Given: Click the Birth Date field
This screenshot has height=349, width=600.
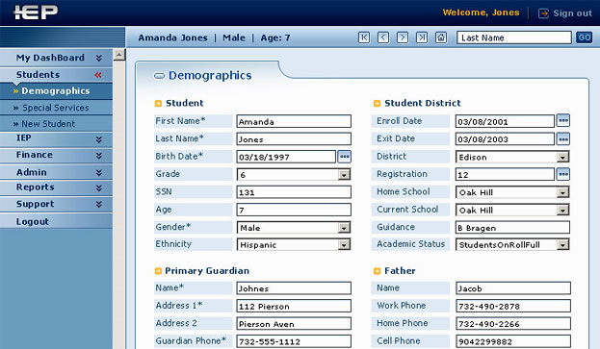Looking at the screenshot, I should point(286,157).
